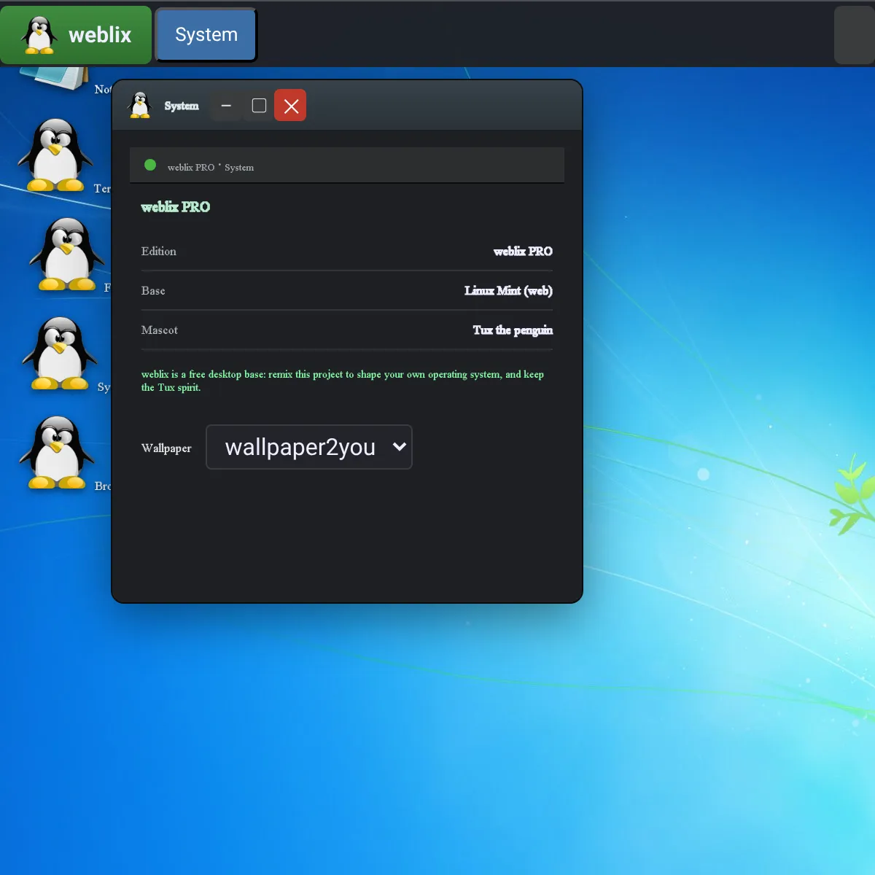Click the 'Base' row label
Viewport: 875px width, 875px height.
(x=153, y=291)
